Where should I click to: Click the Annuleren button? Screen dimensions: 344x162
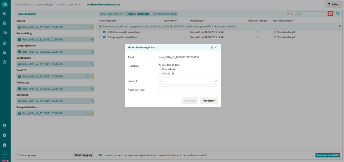209,101
